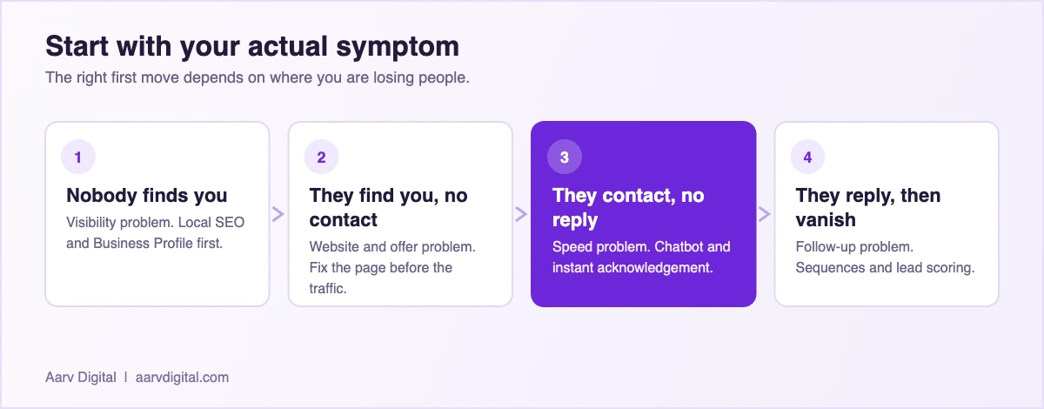Select the 'Nobody finds you' heading
This screenshot has height=409, width=1044.
click(x=146, y=196)
